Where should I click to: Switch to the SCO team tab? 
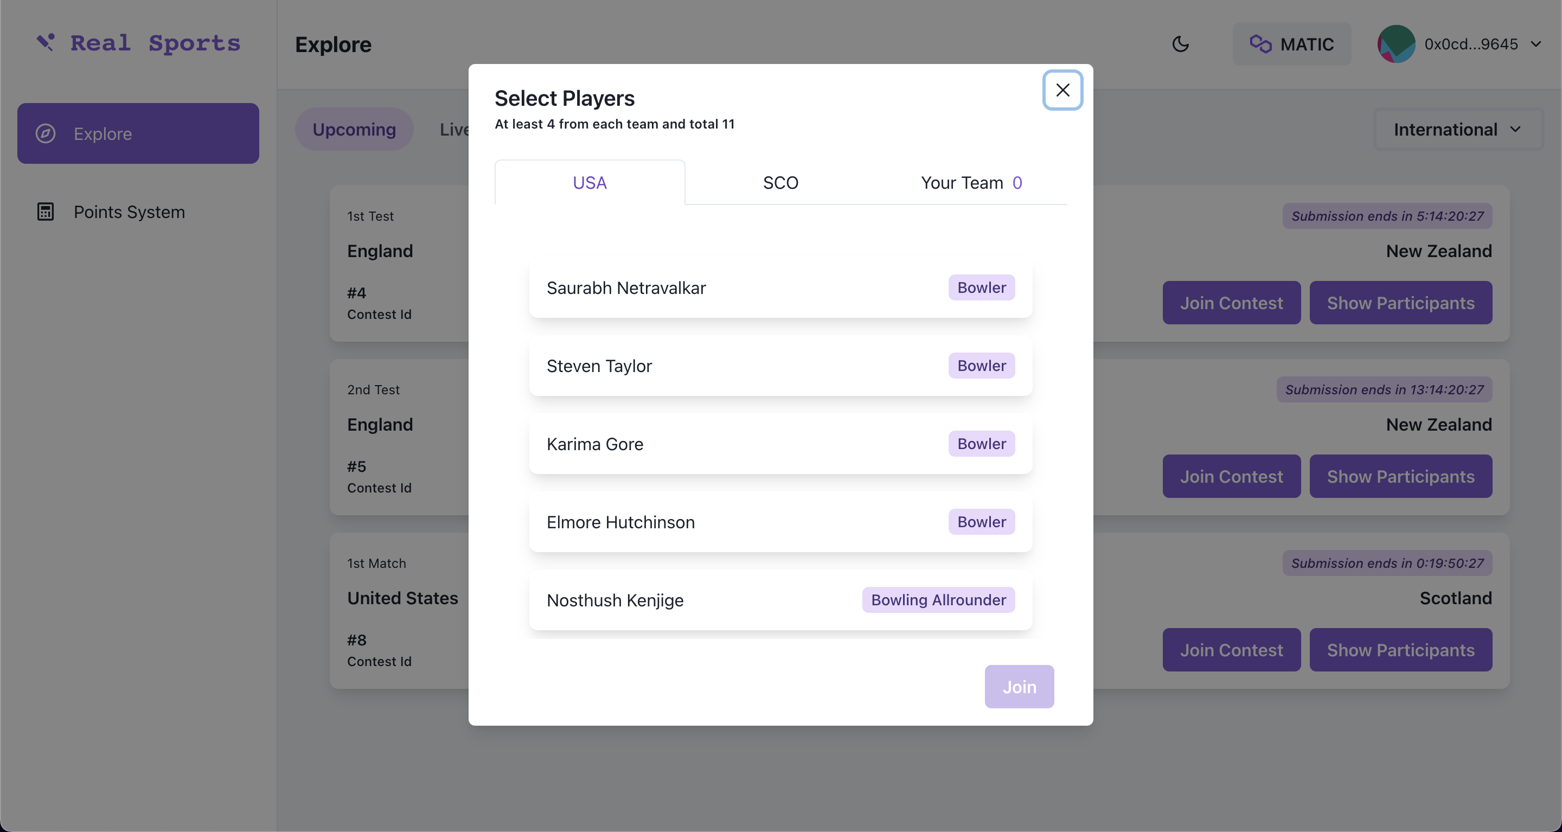tap(780, 183)
